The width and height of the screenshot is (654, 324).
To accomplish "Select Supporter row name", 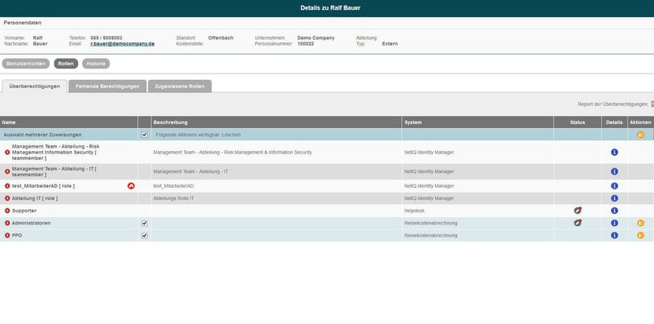I will [x=25, y=211].
